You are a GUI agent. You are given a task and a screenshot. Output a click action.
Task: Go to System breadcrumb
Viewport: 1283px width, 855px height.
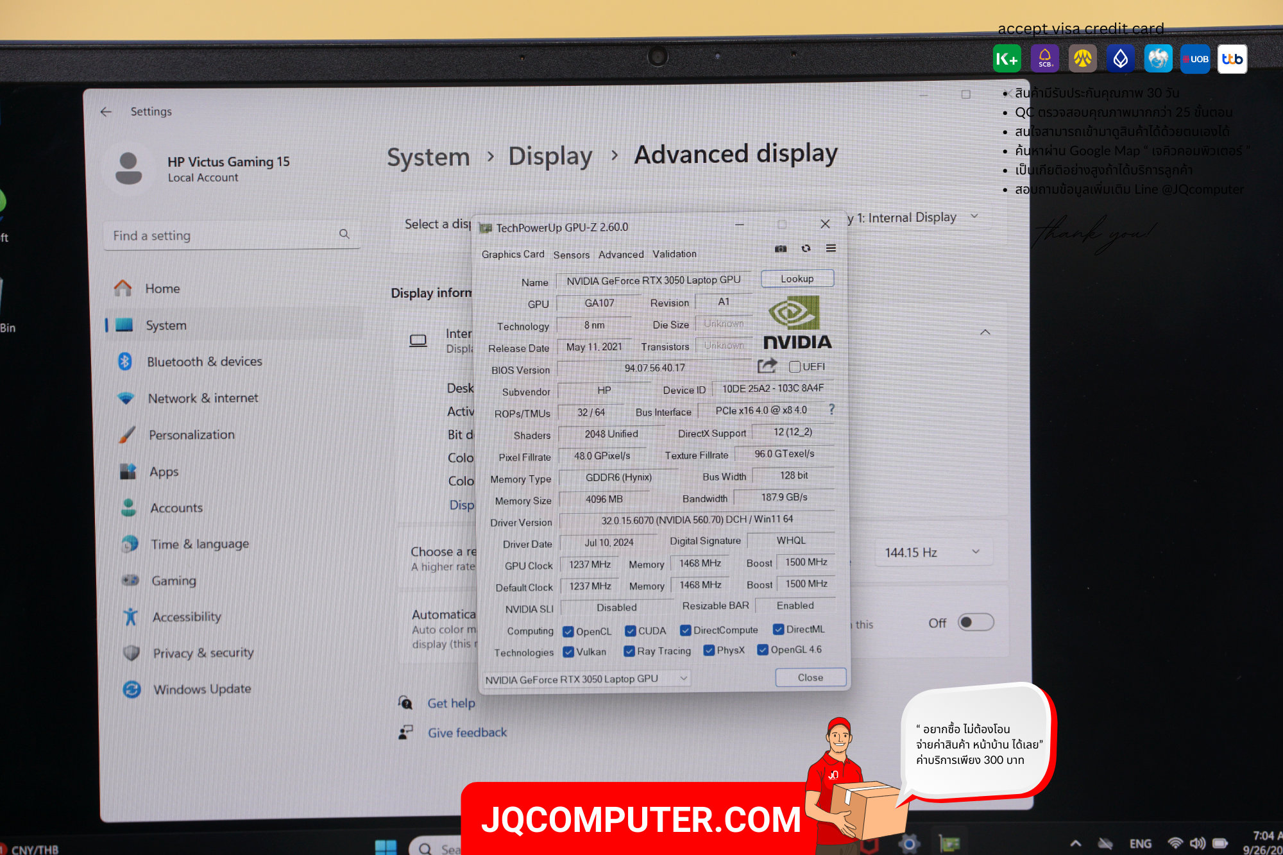[x=428, y=157]
